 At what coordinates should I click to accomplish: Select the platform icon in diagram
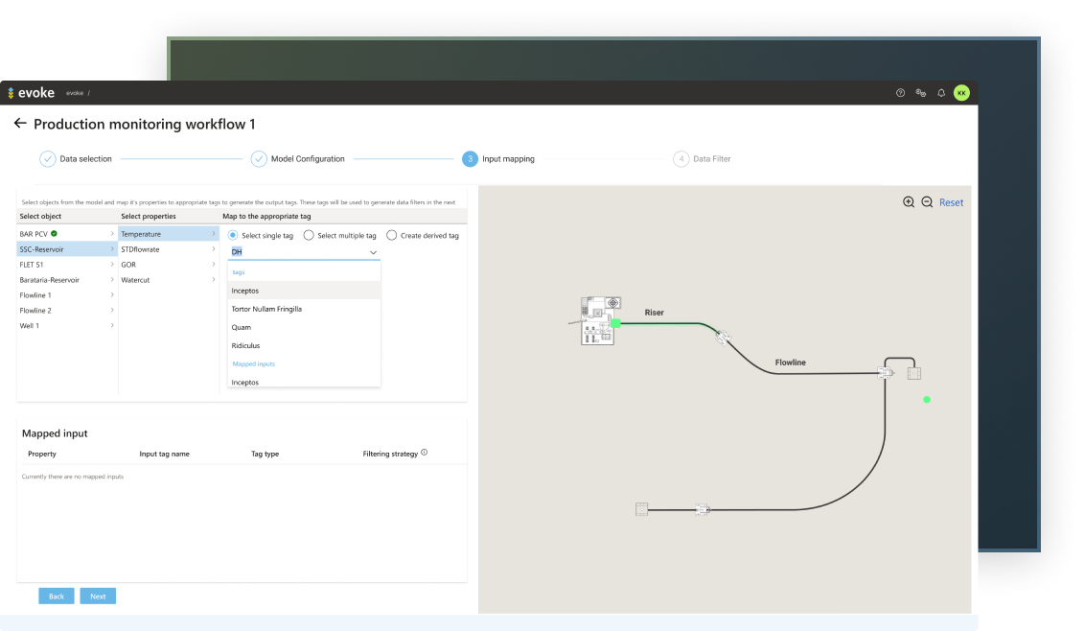click(x=600, y=320)
